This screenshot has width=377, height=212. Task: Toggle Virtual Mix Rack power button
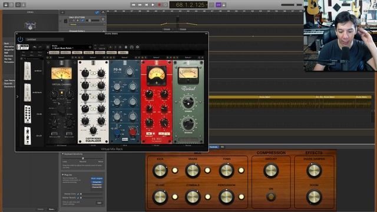[x=20, y=39]
